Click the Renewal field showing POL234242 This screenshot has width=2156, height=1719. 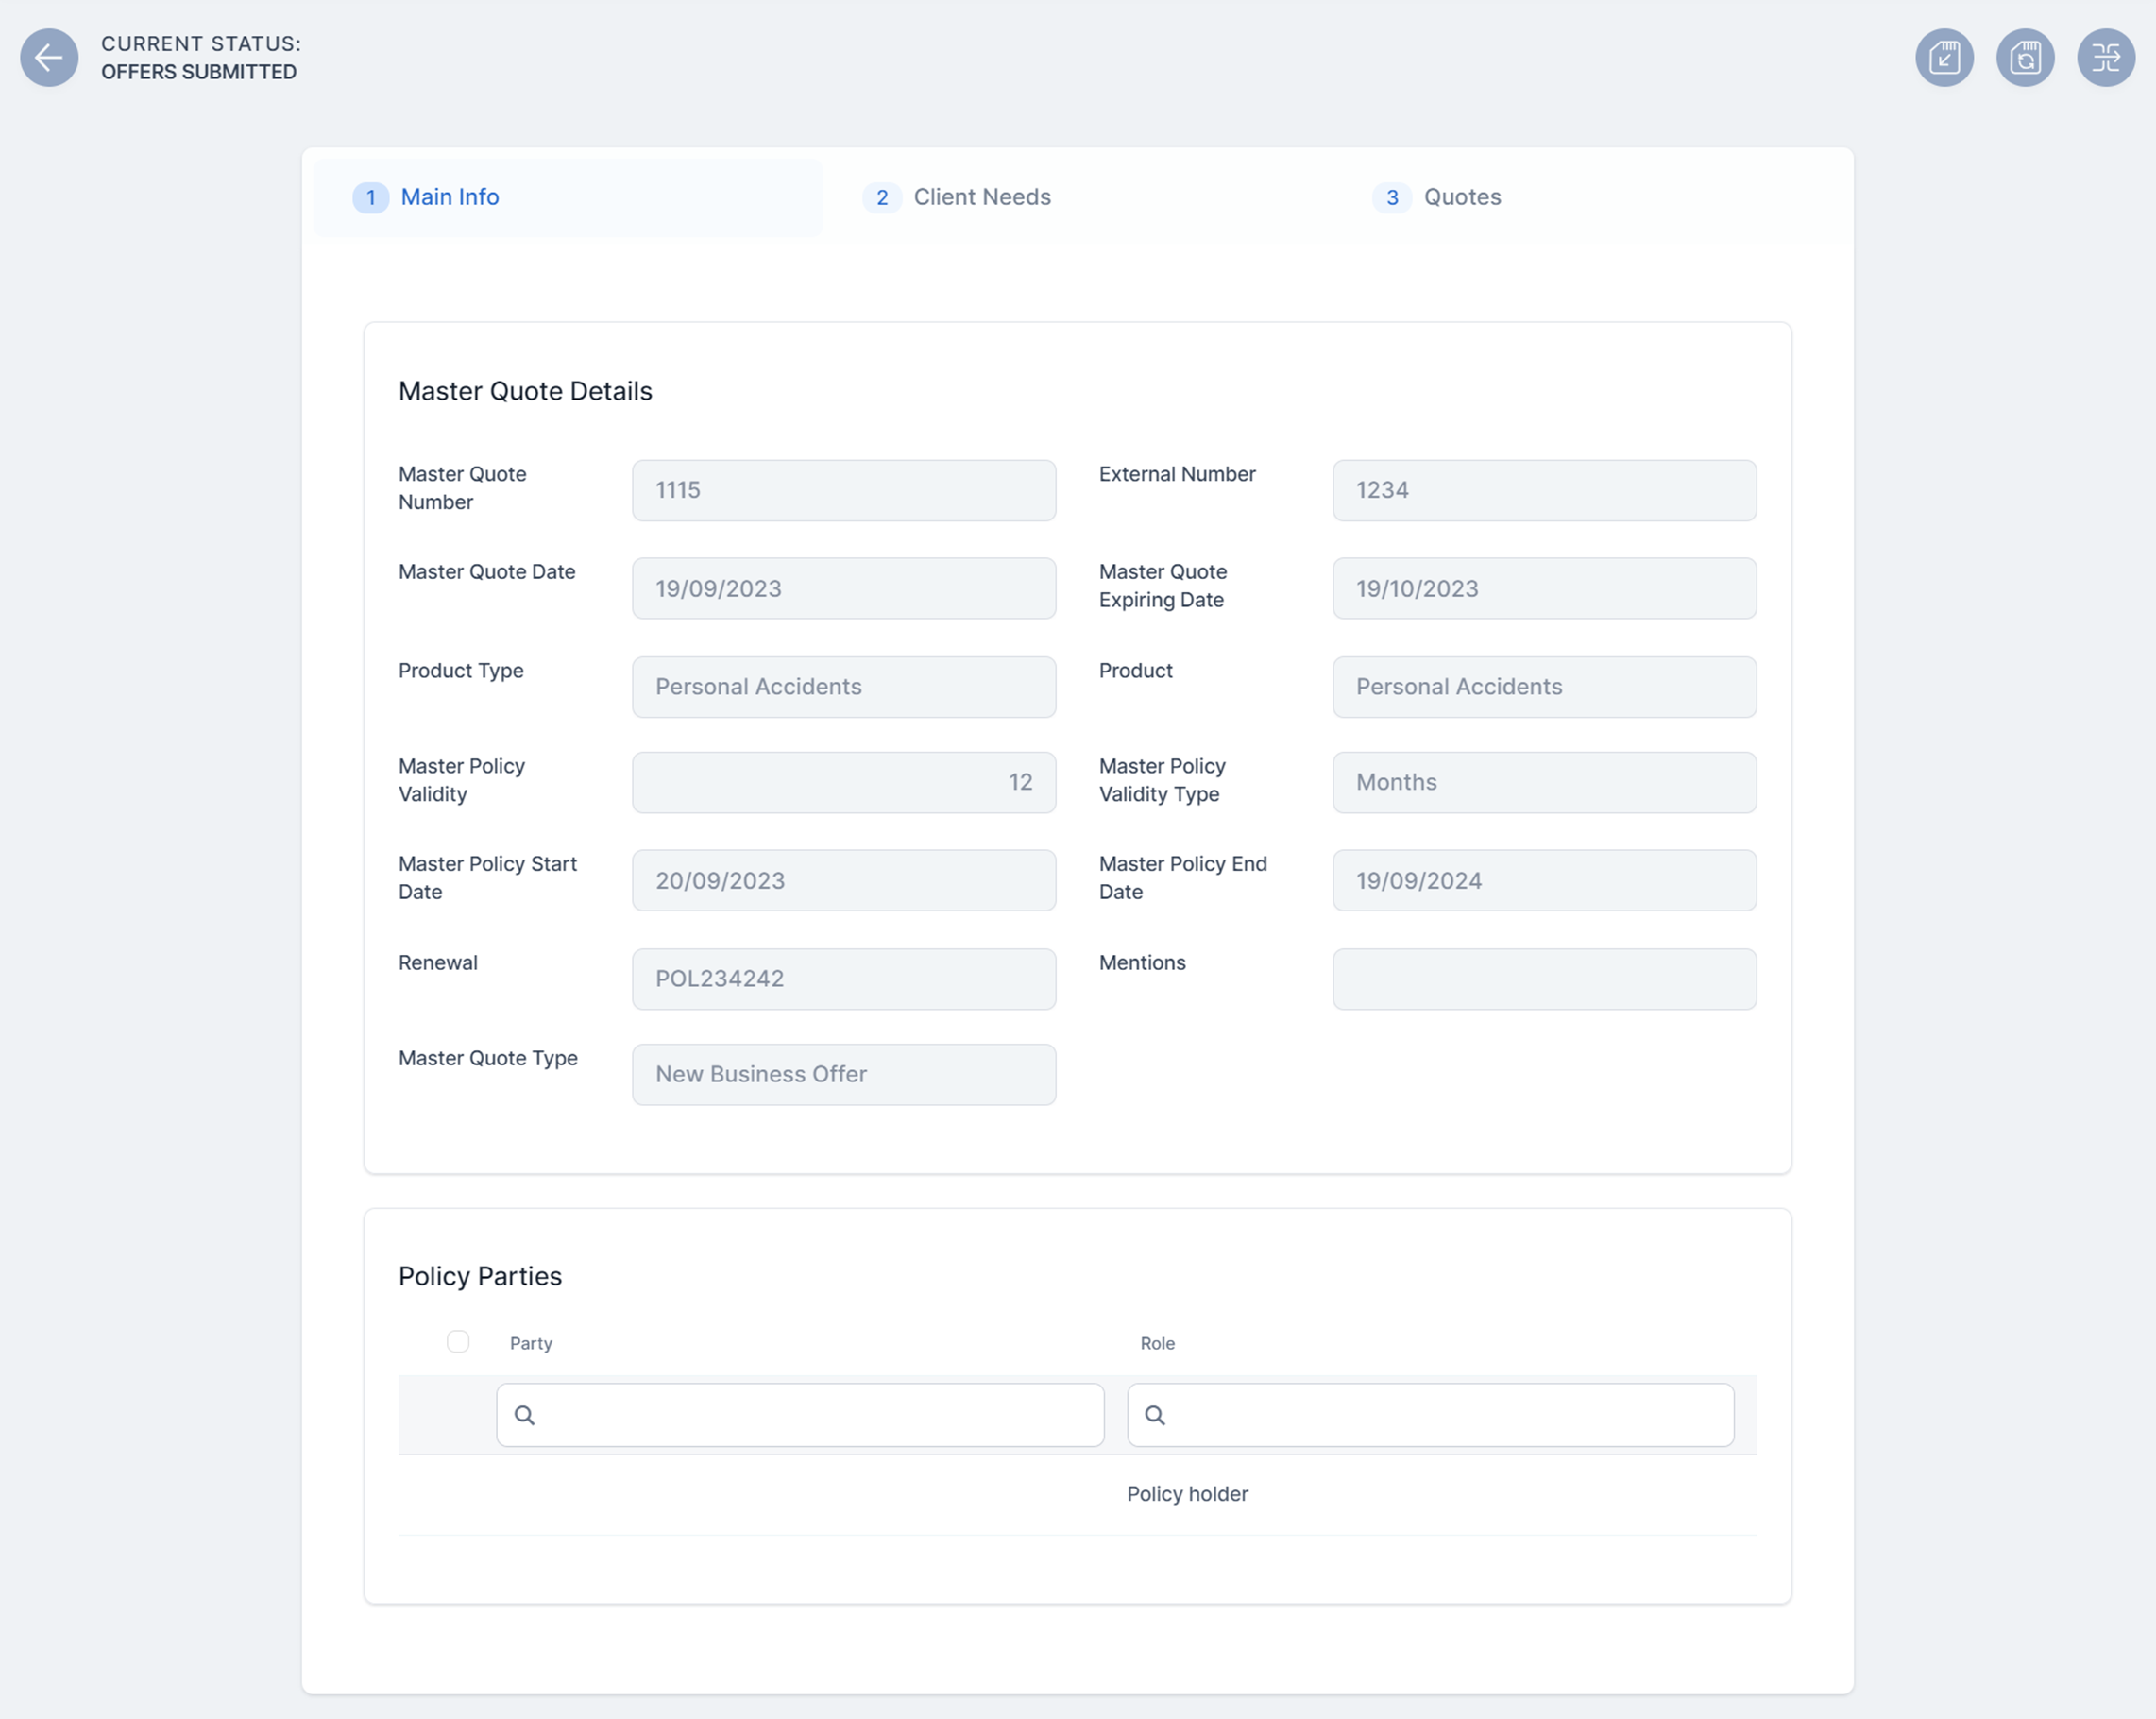pos(843,978)
